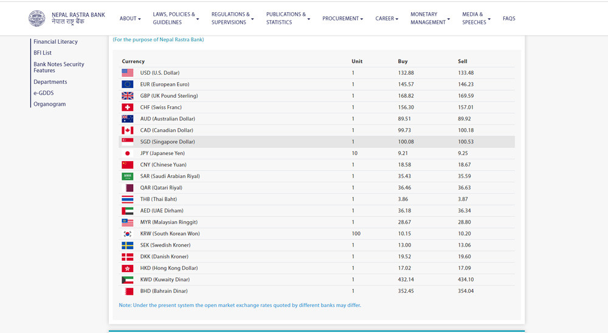Click the SGD Singapore flag icon
Screen dimensions: 608x333
127,142
